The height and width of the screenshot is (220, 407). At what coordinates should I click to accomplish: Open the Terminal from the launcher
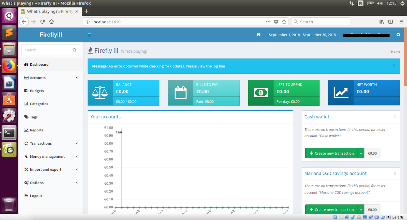[9, 133]
